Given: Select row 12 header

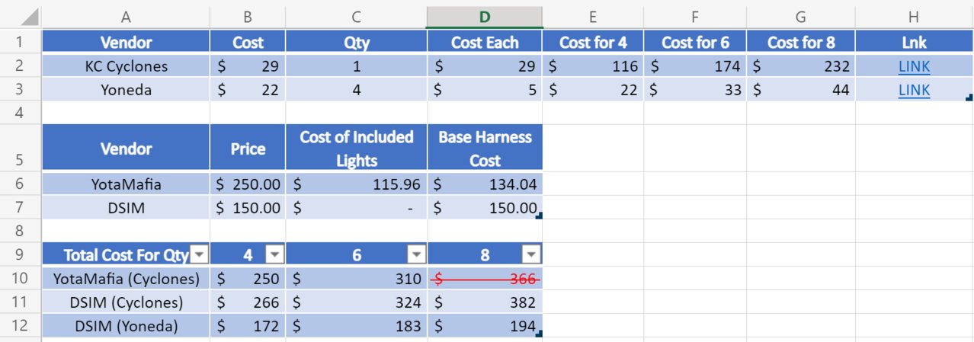Looking at the screenshot, I should click(x=21, y=325).
